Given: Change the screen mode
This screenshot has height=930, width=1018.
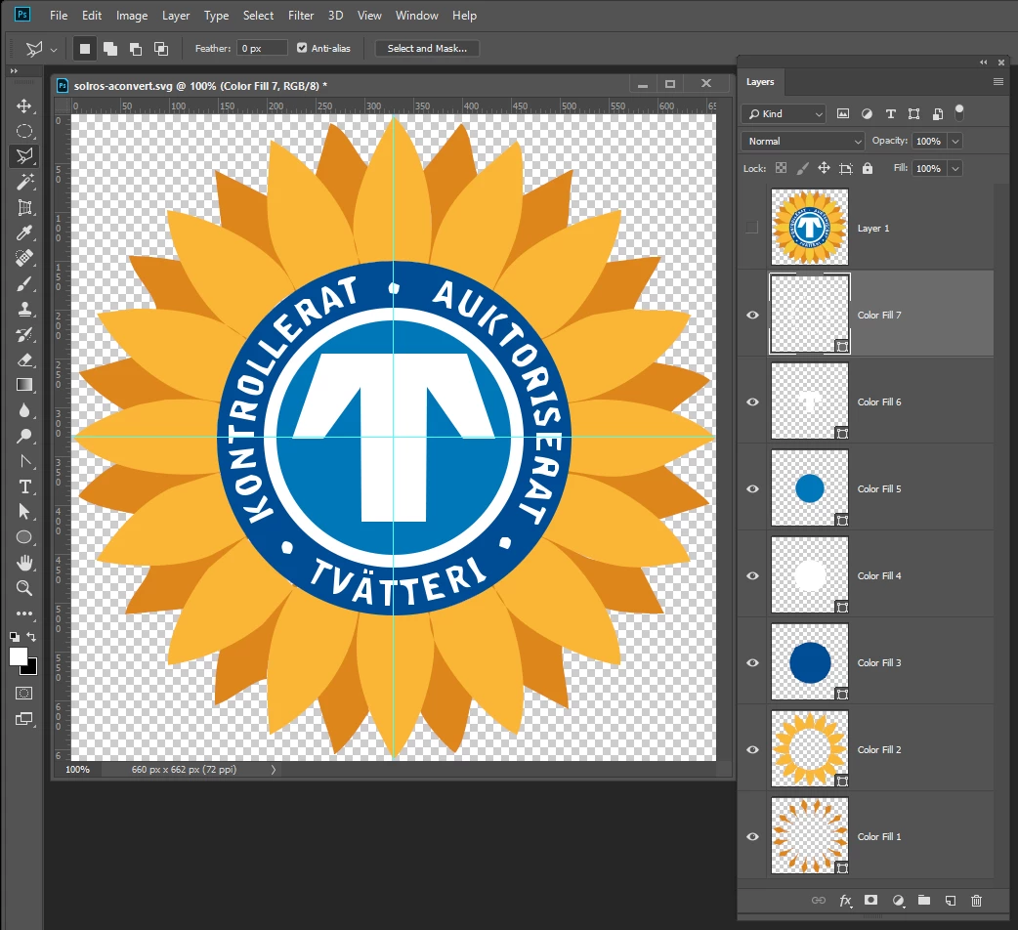Looking at the screenshot, I should pos(24,718).
